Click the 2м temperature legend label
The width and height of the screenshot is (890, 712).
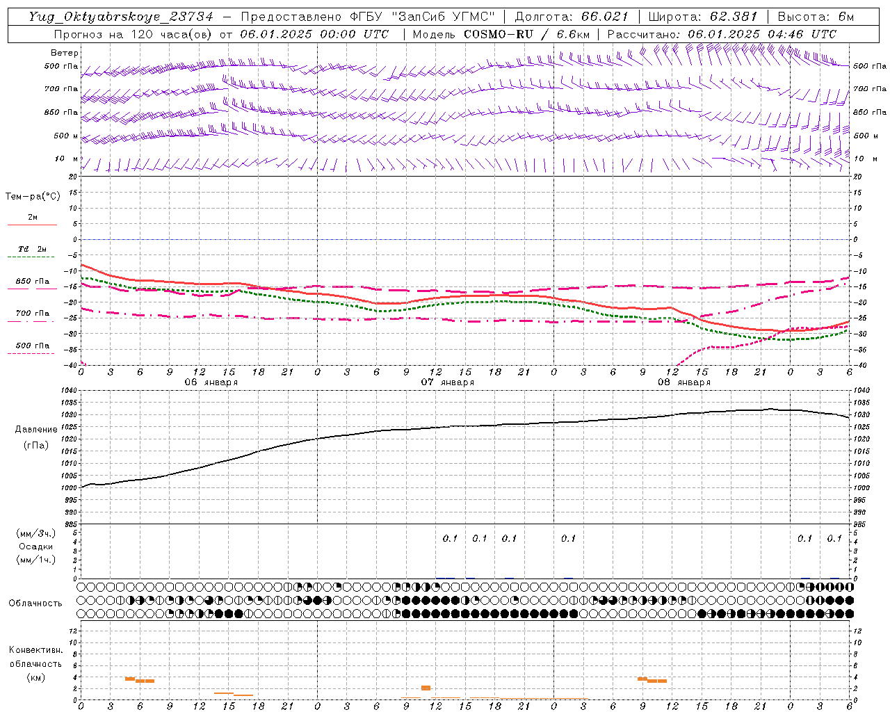pos(33,217)
